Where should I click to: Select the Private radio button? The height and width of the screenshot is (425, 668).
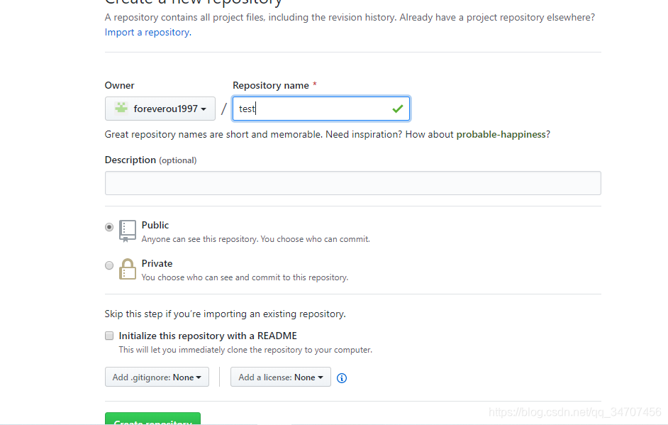pyautogui.click(x=109, y=265)
